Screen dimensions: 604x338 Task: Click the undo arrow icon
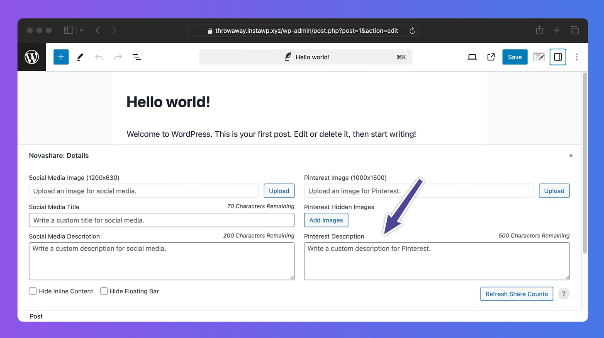(99, 57)
